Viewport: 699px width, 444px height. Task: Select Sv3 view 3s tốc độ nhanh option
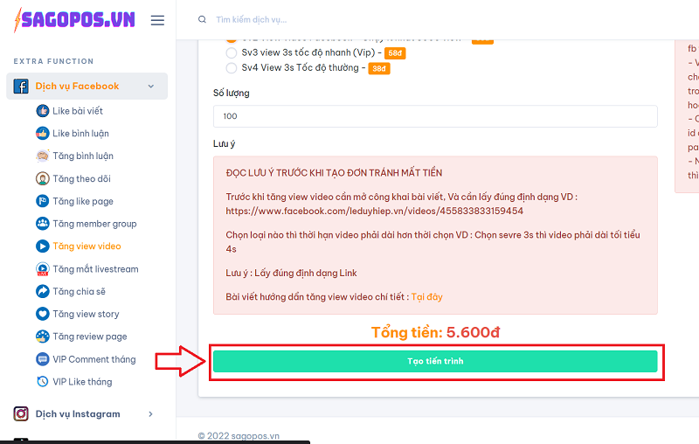pyautogui.click(x=232, y=53)
